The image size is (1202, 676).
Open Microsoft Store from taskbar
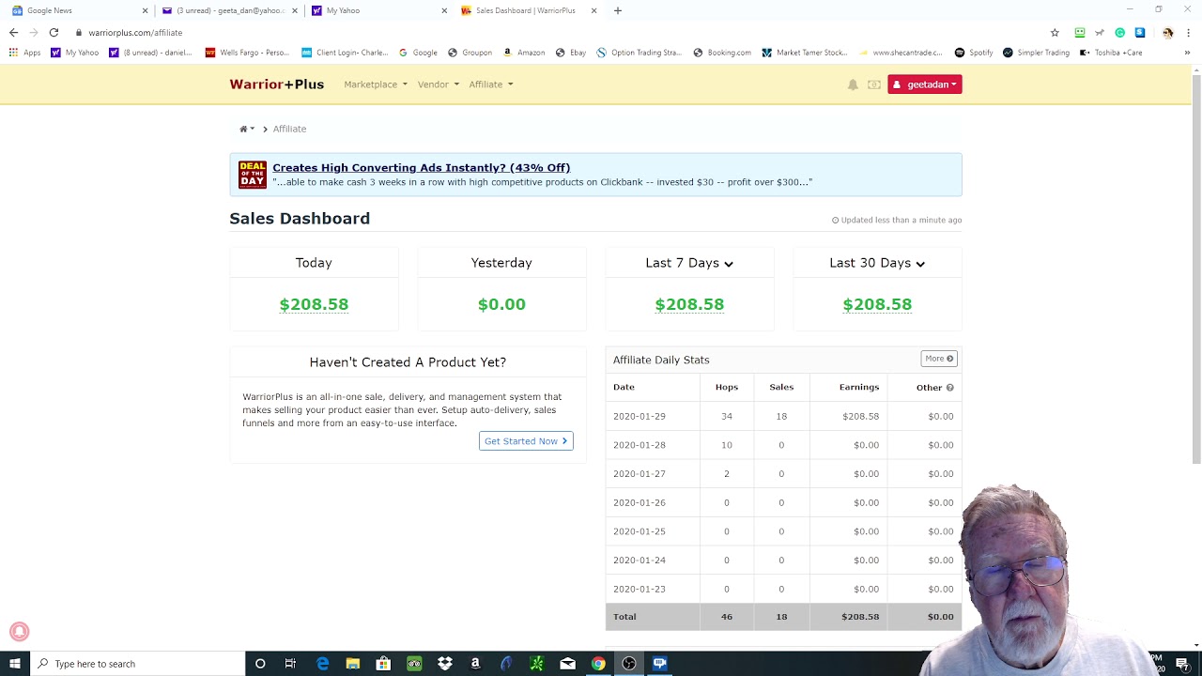[383, 664]
